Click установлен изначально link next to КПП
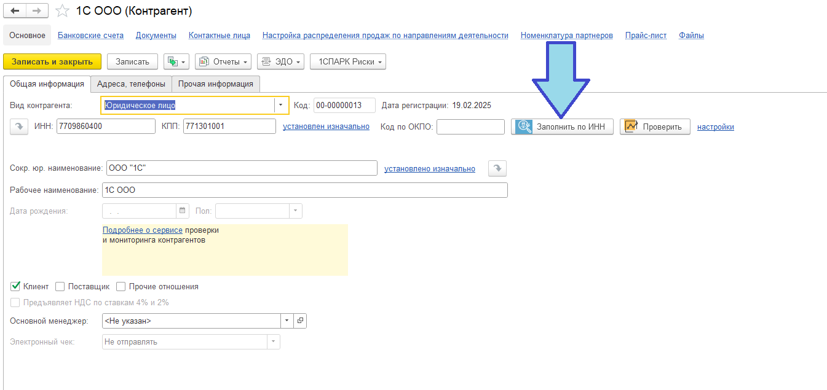 pos(326,126)
